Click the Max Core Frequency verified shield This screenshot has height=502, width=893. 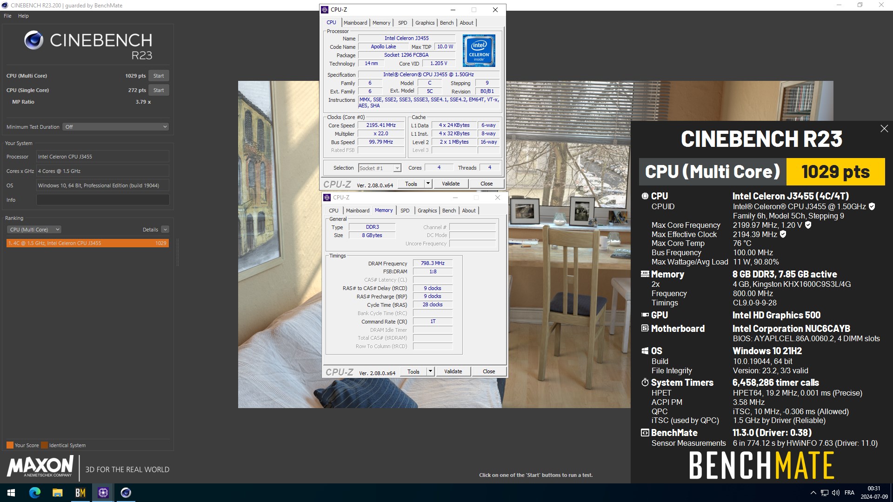(808, 225)
